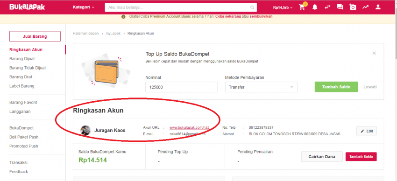397x181 pixels.
Task: Open the shopping cart icon
Action: [x=303, y=7]
